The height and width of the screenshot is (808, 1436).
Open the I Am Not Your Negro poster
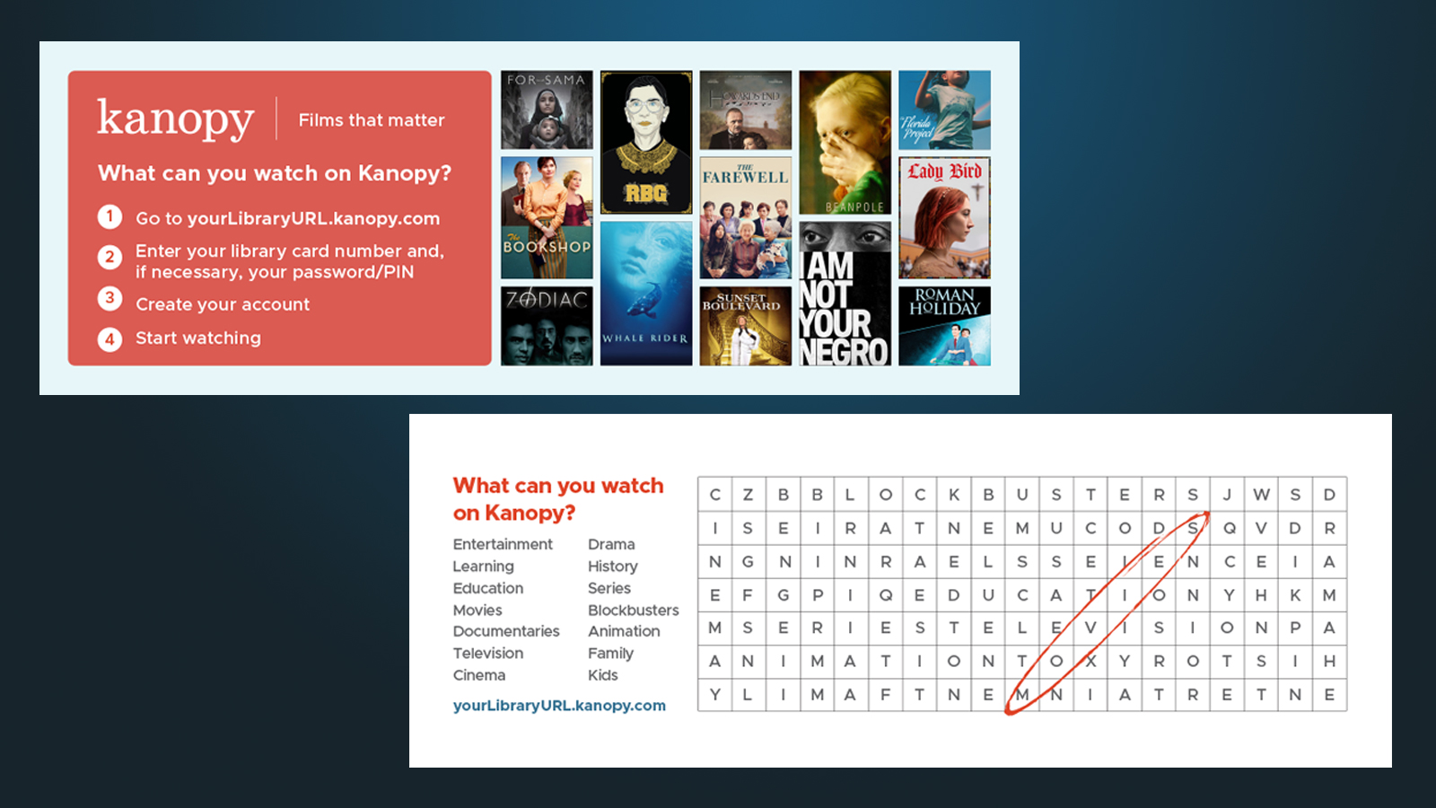tap(845, 294)
